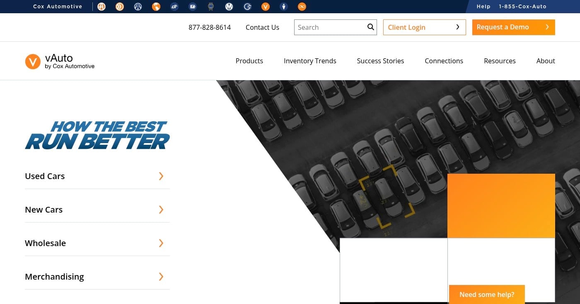Click the Cox Automotive text in top bar
The image size is (580, 304).
click(x=58, y=7)
